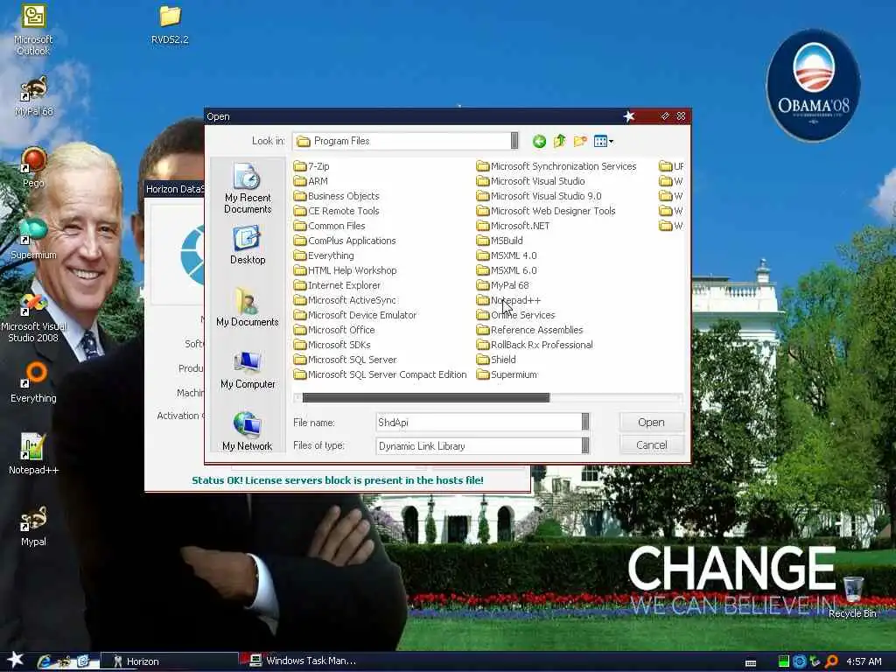Go up one folder level icon

[x=559, y=141]
